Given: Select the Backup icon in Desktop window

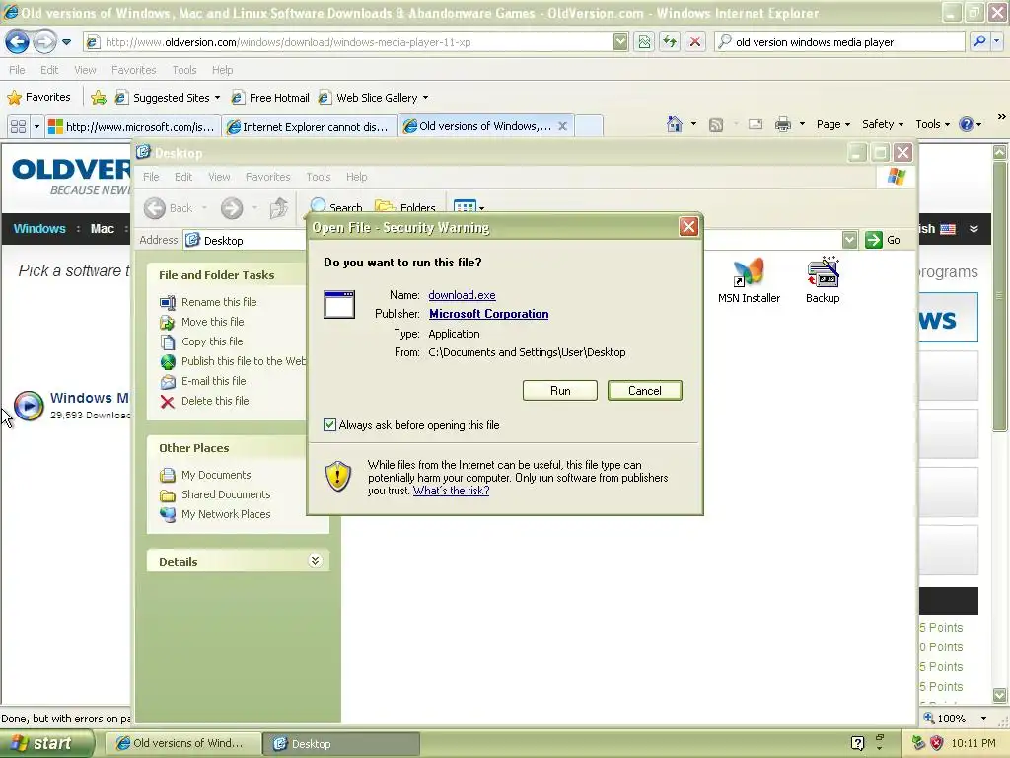Looking at the screenshot, I should click(823, 280).
